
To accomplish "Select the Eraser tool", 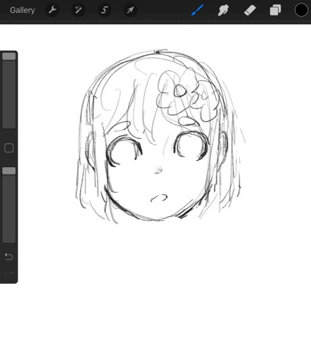I will [250, 10].
